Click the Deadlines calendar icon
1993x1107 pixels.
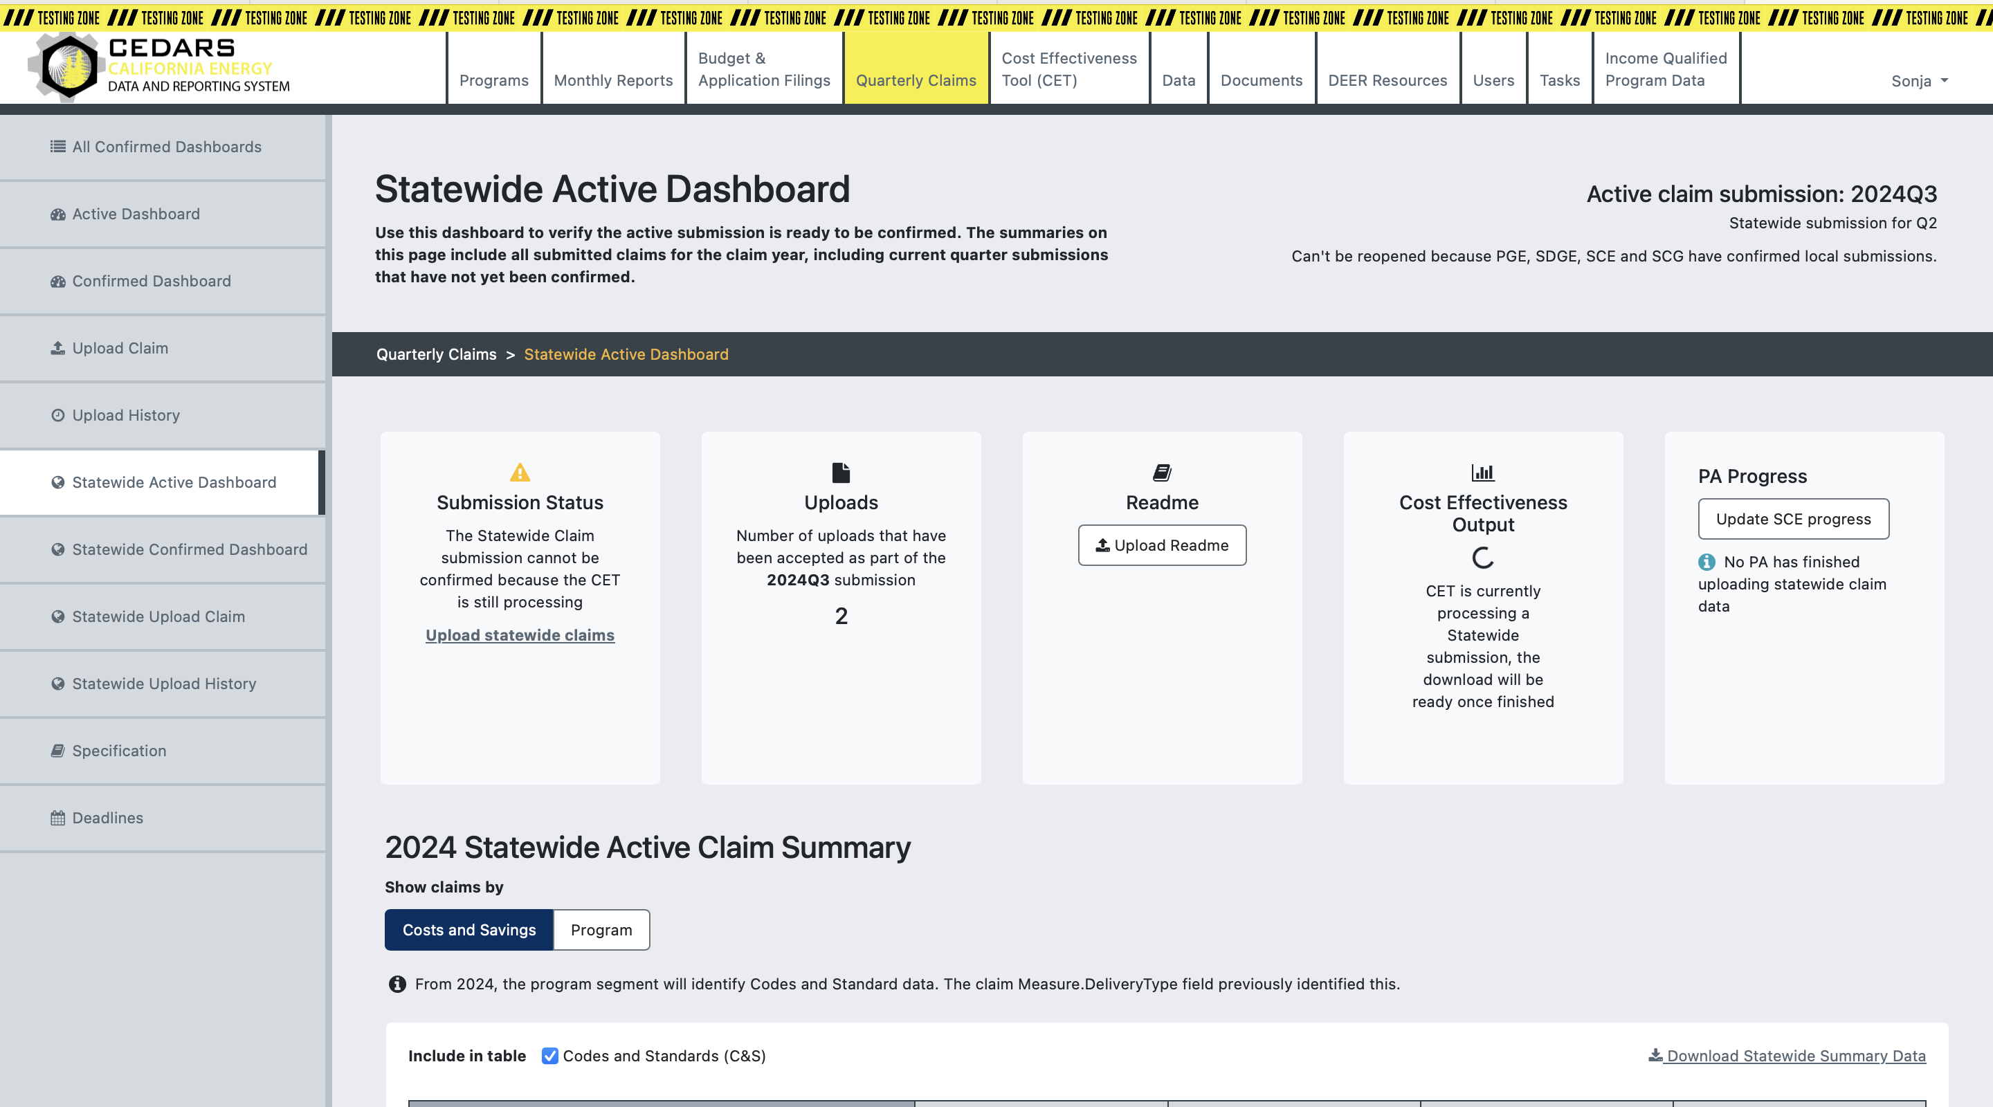coord(58,818)
